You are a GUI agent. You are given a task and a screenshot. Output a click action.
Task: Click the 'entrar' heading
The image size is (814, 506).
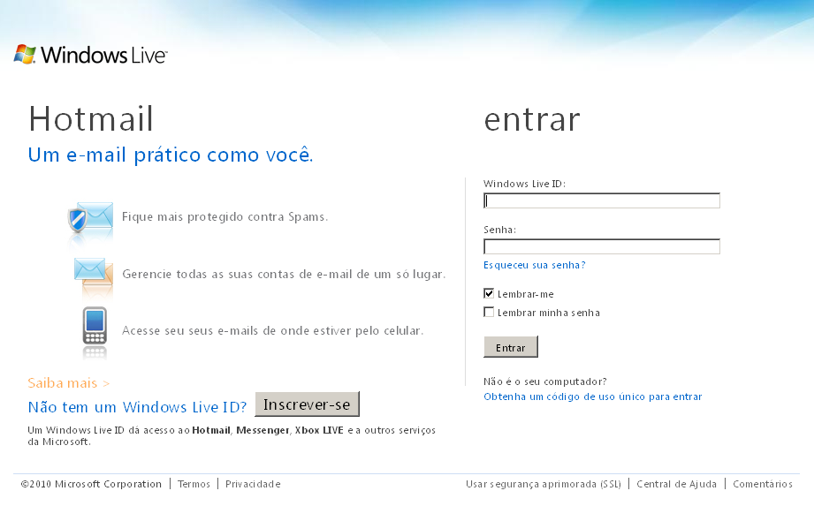pyautogui.click(x=532, y=120)
